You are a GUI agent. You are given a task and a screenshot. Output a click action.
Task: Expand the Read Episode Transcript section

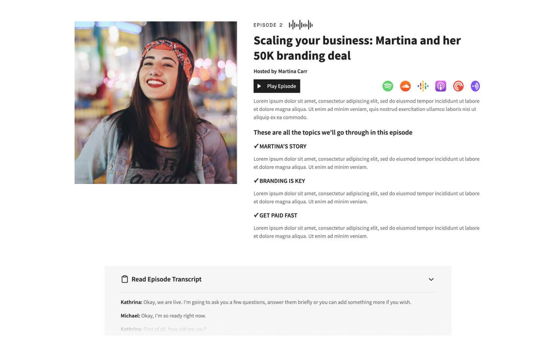pyautogui.click(x=166, y=279)
